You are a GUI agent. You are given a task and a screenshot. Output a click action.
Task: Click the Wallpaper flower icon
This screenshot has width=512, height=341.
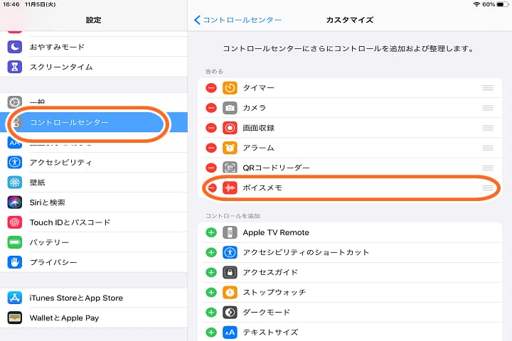click(x=15, y=182)
